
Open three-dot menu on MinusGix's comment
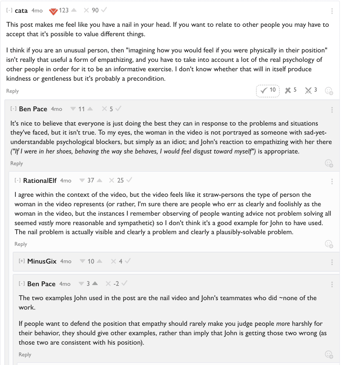click(x=332, y=262)
